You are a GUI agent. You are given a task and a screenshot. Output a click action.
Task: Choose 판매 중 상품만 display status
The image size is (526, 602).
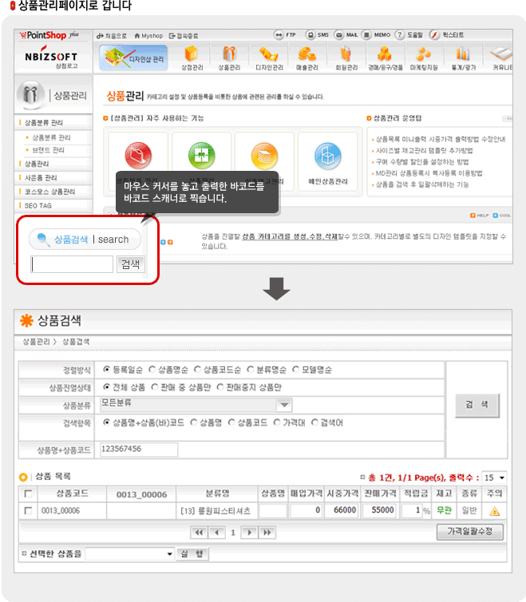[x=155, y=387]
